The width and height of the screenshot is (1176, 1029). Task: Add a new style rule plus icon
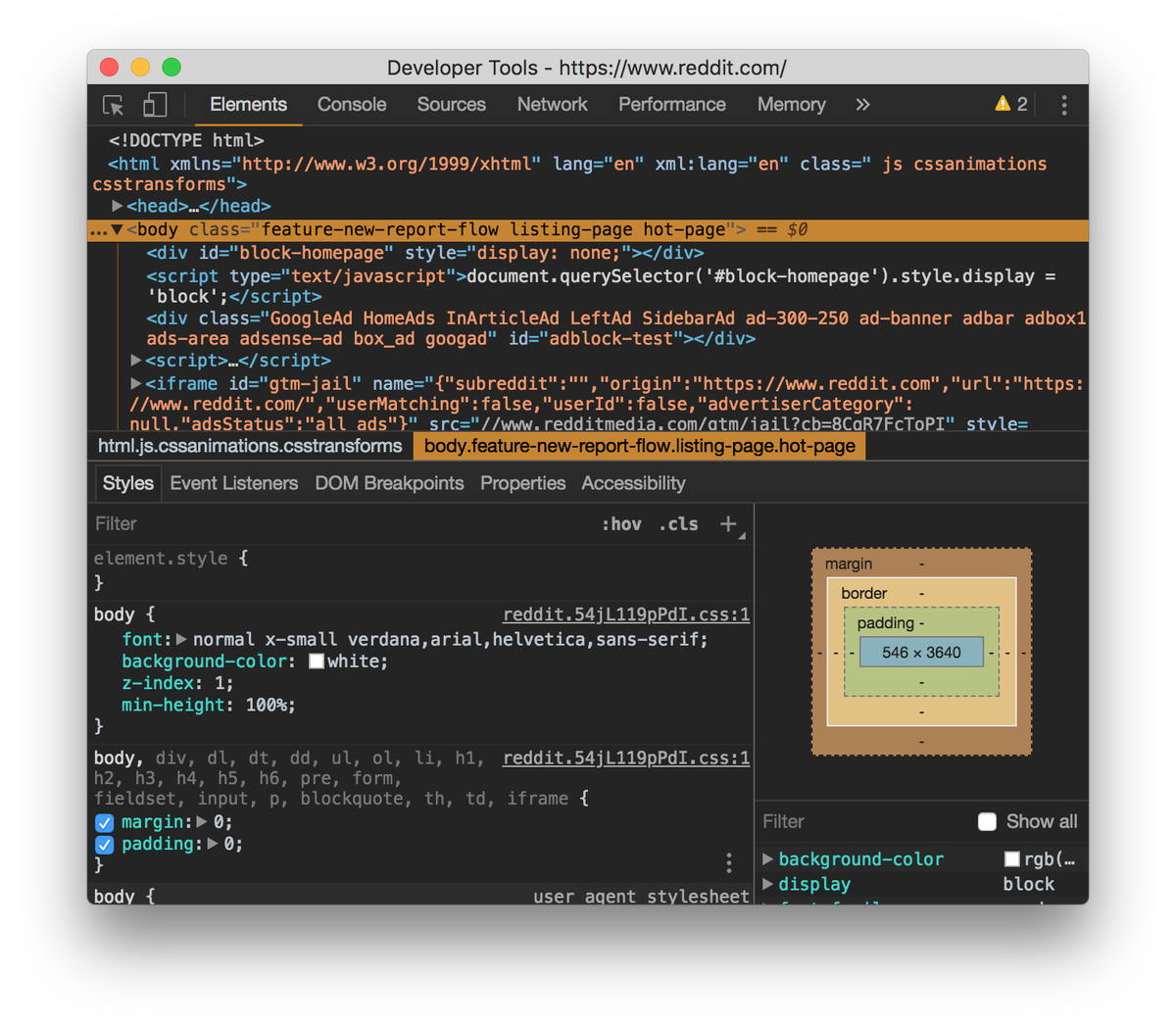(728, 524)
